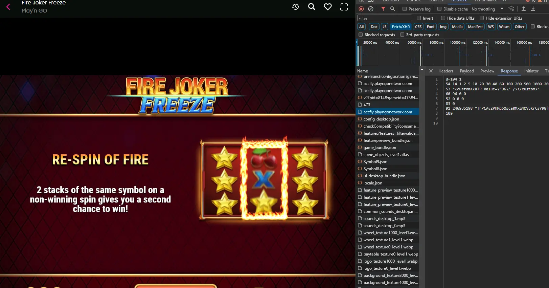Toggle the network filter funnel icon
The width and height of the screenshot is (549, 288).
(383, 9)
